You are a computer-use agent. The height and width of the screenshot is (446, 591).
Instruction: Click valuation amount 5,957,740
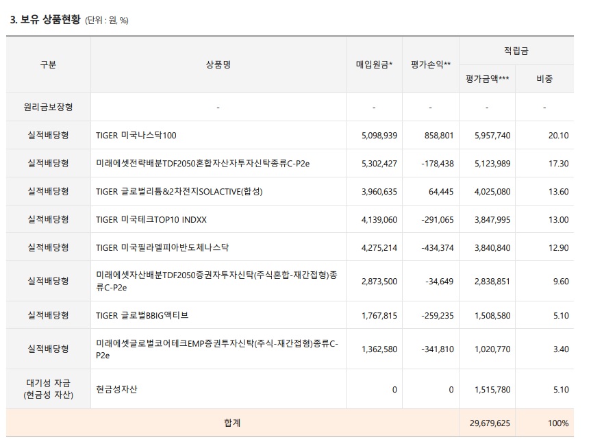point(492,136)
